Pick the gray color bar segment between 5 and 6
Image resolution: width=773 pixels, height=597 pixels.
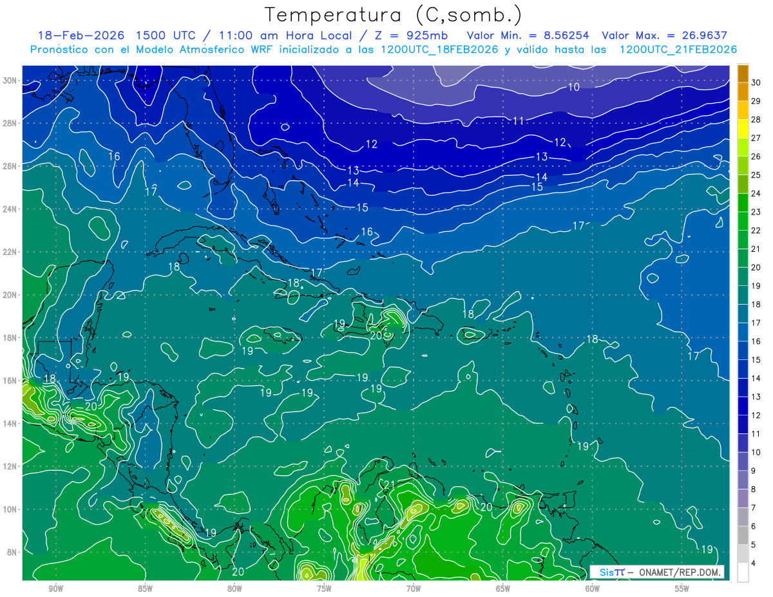click(x=743, y=536)
